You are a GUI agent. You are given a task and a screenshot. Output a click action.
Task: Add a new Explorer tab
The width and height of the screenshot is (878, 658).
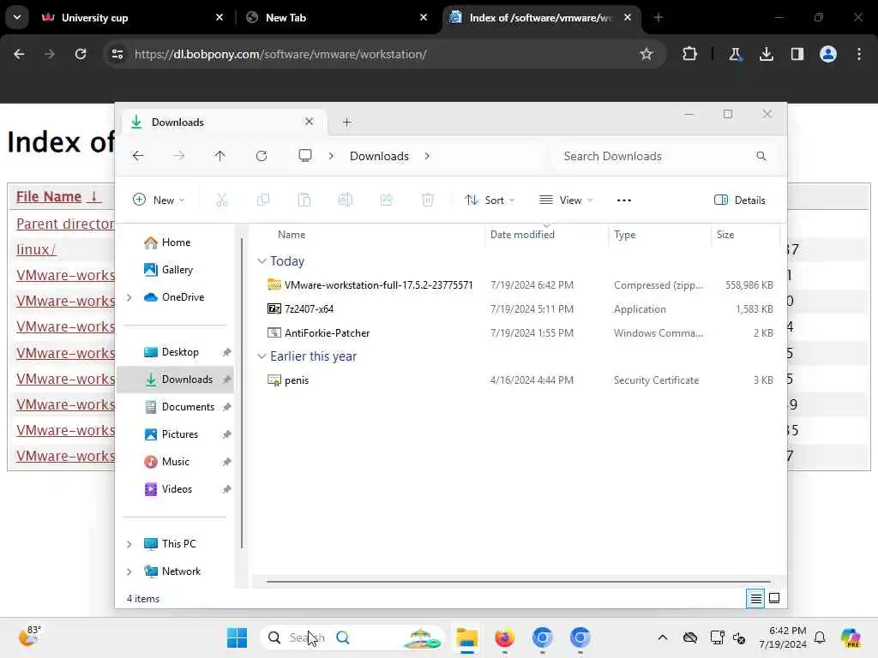347,122
